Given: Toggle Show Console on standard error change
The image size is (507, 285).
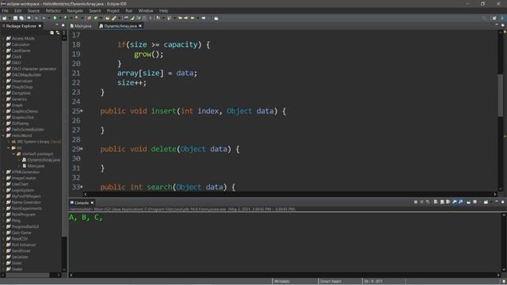Looking at the screenshot, I should point(460,202).
